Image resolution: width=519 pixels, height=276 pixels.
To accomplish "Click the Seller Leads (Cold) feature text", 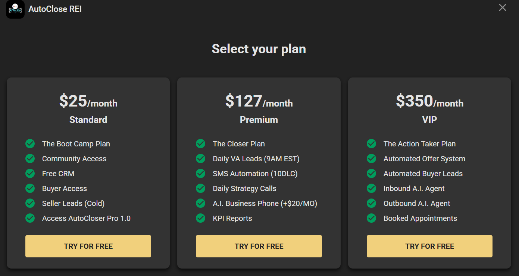I will pyautogui.click(x=73, y=203).
